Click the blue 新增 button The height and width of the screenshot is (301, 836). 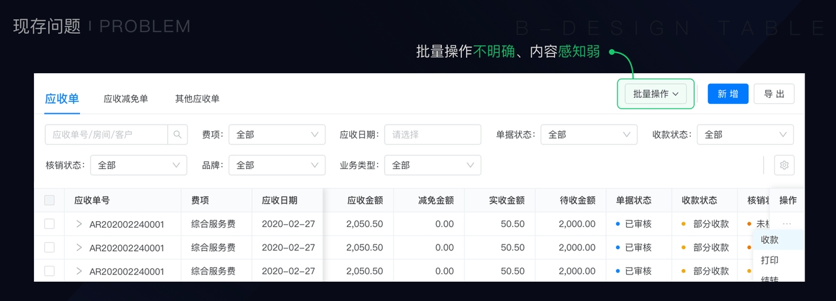[727, 94]
